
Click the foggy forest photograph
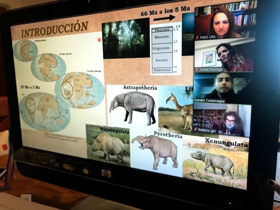click(x=126, y=38)
